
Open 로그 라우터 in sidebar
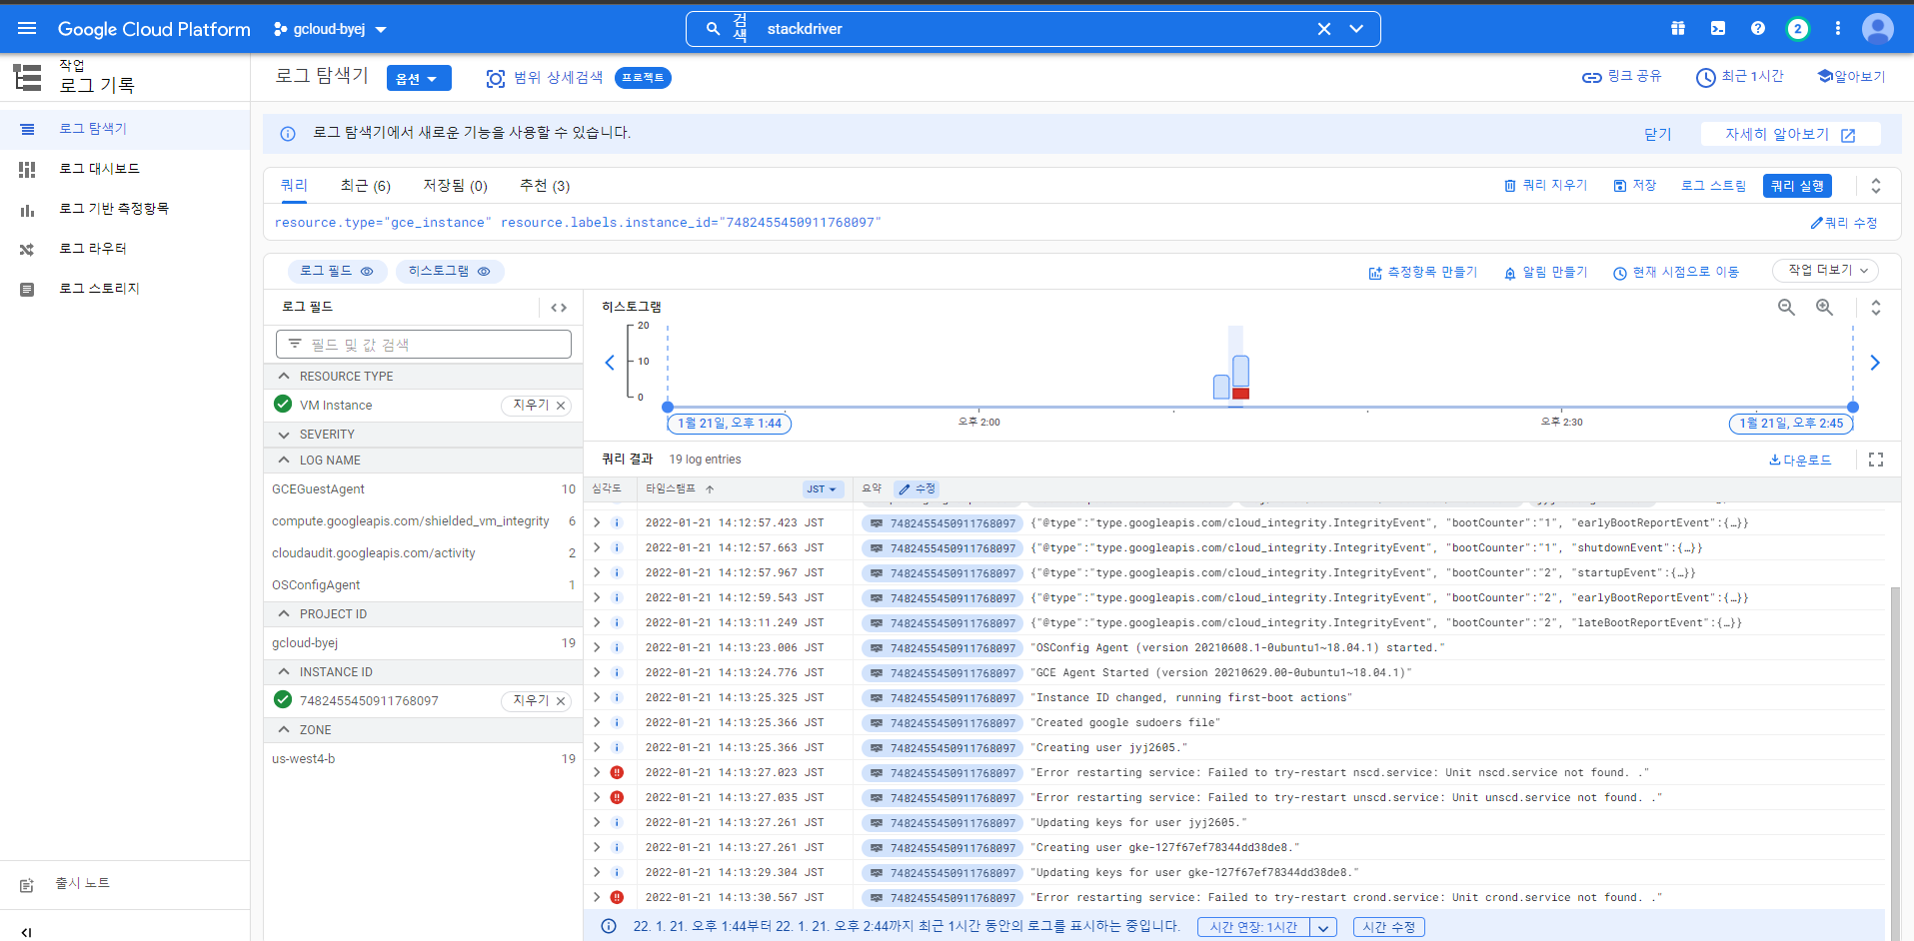tap(125, 249)
